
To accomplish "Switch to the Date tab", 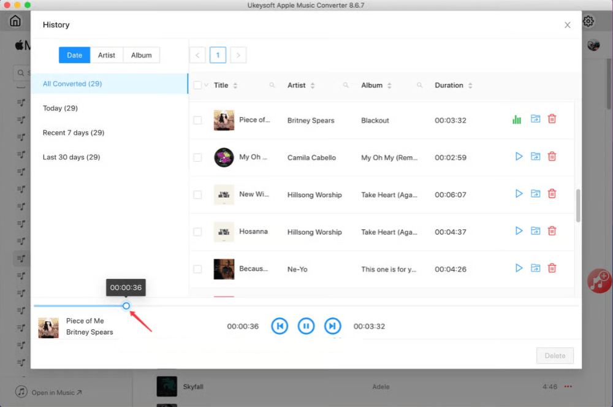I will [74, 55].
